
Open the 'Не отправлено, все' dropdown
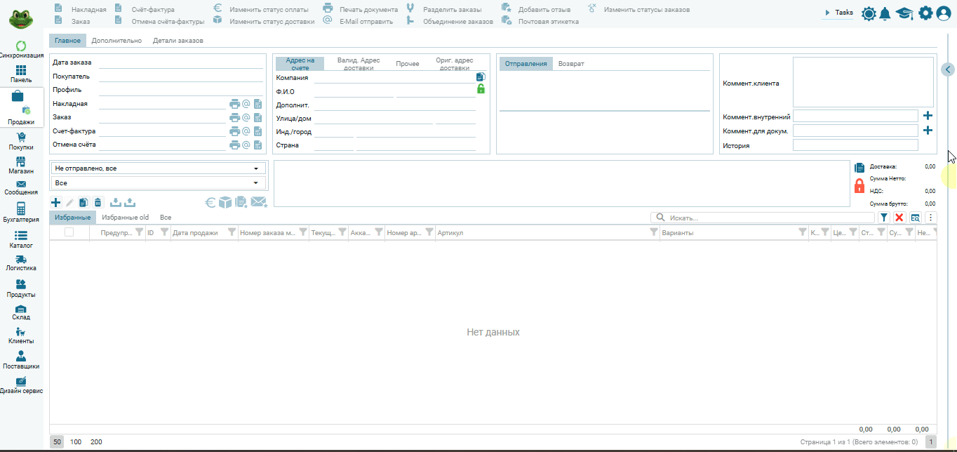(158, 168)
